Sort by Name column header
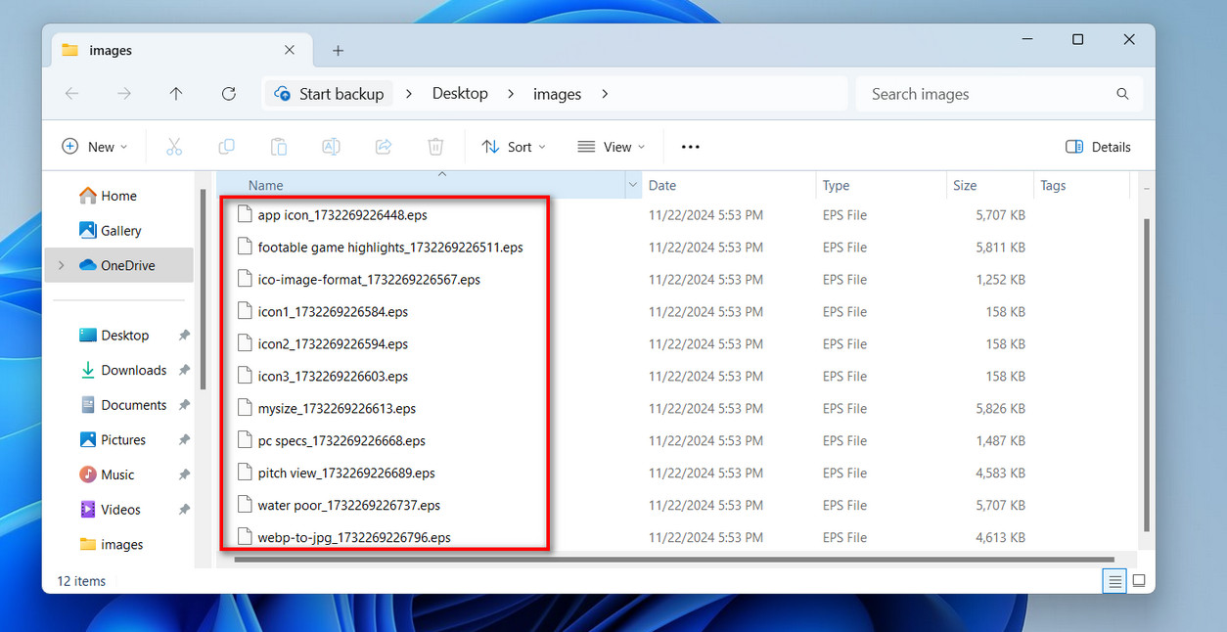The image size is (1227, 632). click(266, 185)
